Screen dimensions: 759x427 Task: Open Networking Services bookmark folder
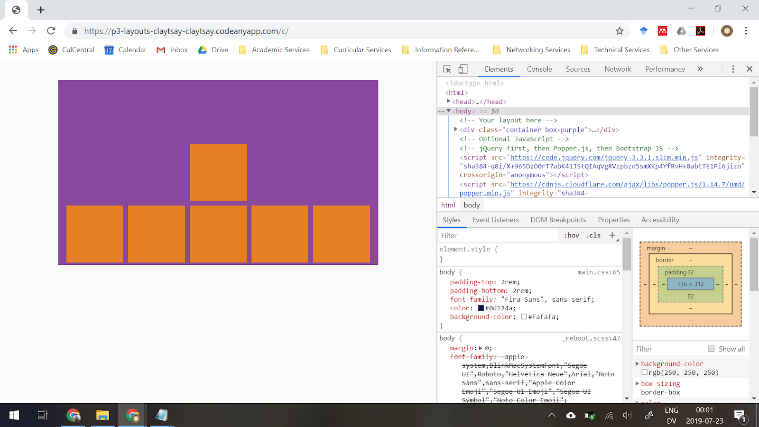point(532,50)
